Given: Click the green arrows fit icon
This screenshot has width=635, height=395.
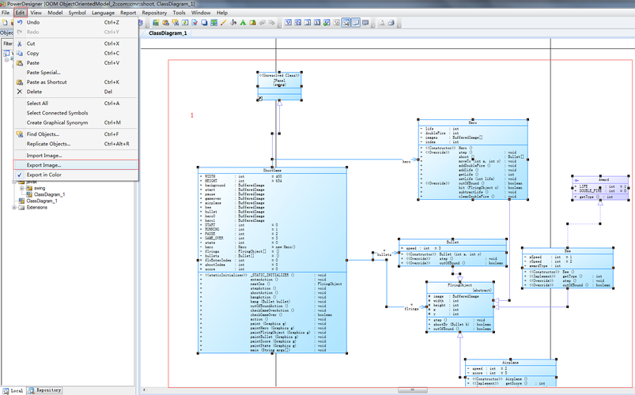Looking at the screenshot, I should (x=214, y=23).
